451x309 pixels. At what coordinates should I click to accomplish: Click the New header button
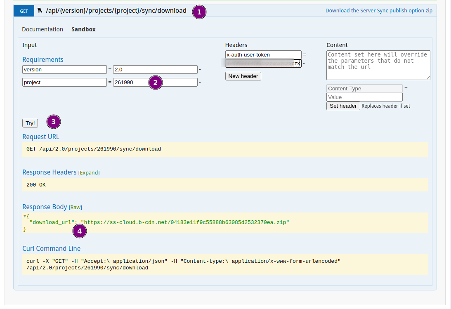[x=243, y=76]
